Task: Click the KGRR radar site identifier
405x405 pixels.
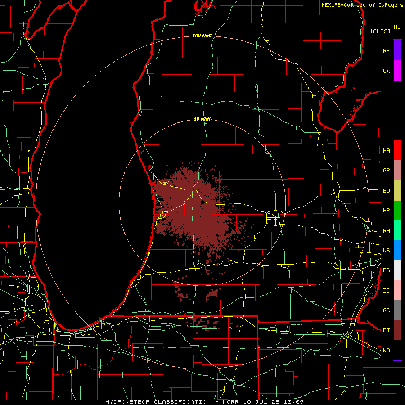Action: coord(230,402)
